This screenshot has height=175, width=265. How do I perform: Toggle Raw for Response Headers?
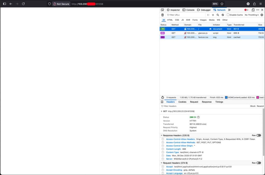pos(259,135)
